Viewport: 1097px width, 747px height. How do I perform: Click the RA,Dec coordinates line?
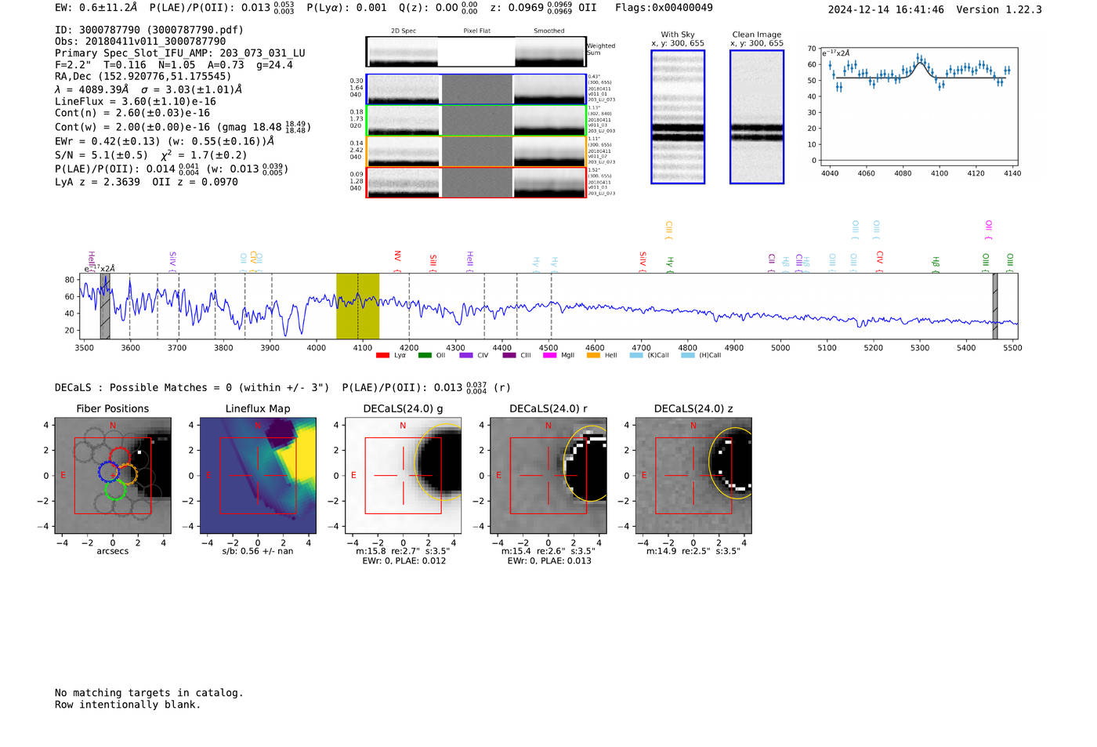point(143,77)
